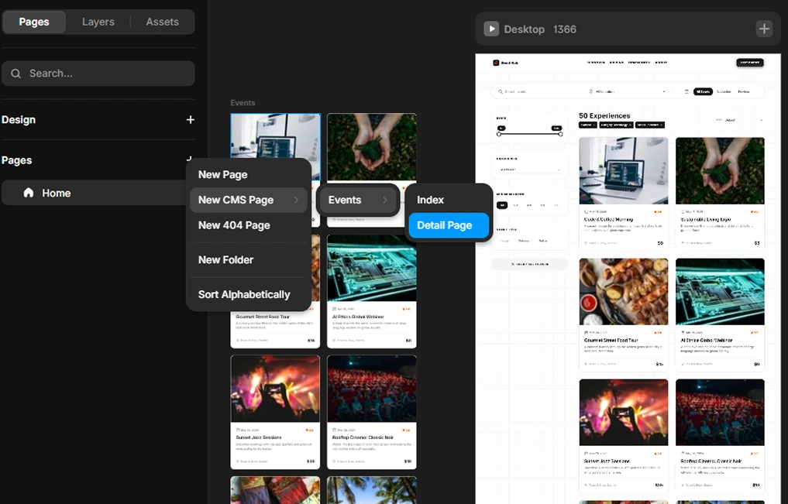Click the house icon next to Home
Image resolution: width=788 pixels, height=504 pixels.
click(29, 193)
